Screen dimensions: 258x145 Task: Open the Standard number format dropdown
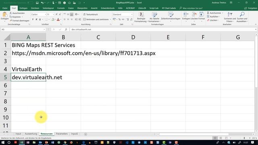pos(132,14)
